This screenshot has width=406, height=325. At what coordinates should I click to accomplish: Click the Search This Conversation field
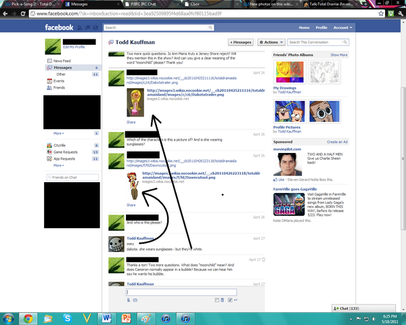point(315,42)
